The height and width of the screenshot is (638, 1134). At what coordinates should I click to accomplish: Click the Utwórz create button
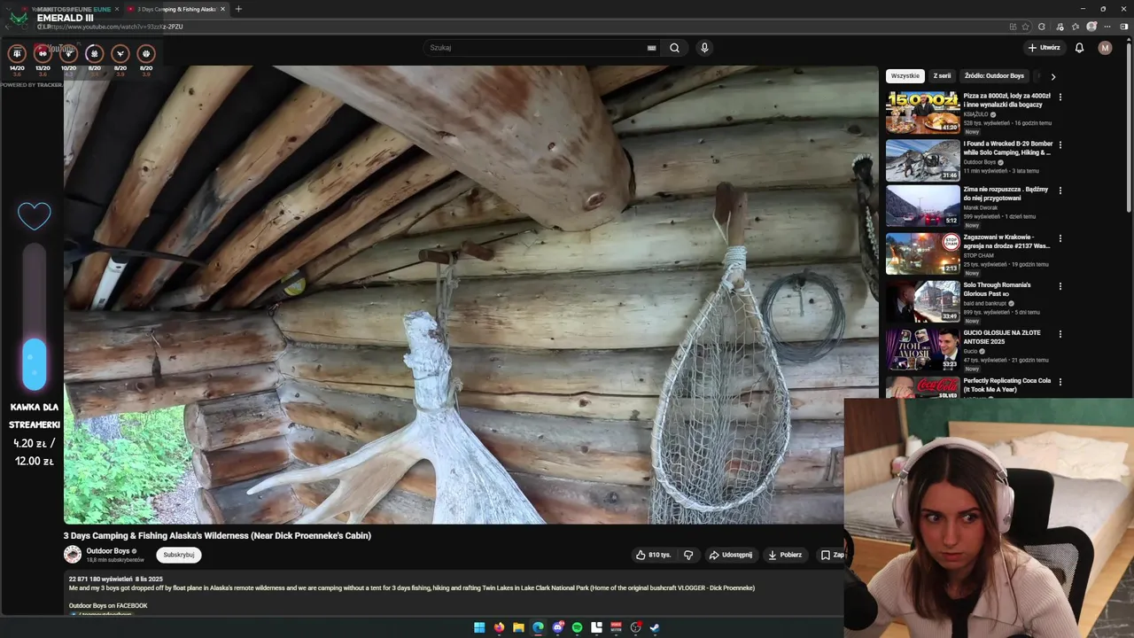1044,48
